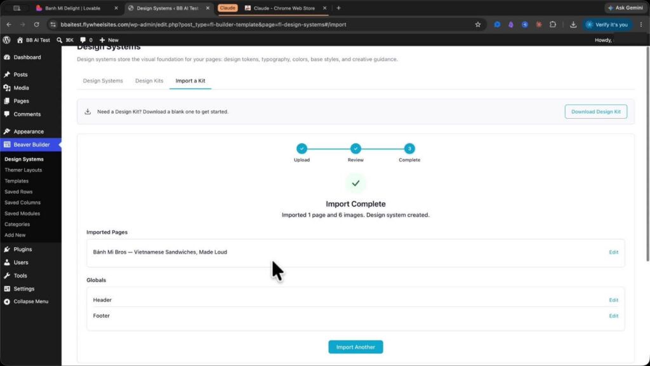Click the browser back arrow
Screen dimensions: 650x366
9,25
